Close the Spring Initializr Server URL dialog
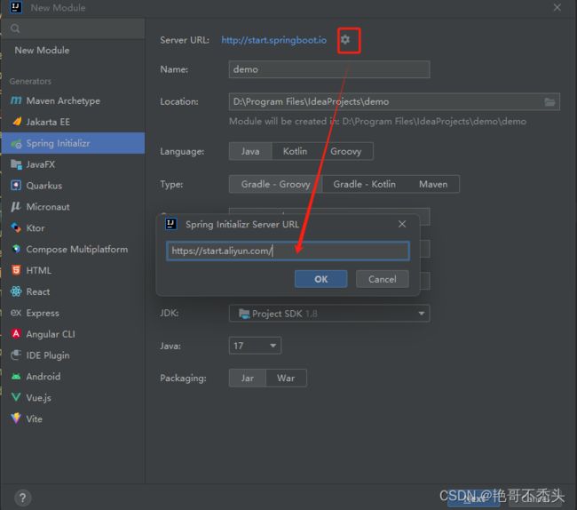The height and width of the screenshot is (510, 577). pyautogui.click(x=402, y=224)
